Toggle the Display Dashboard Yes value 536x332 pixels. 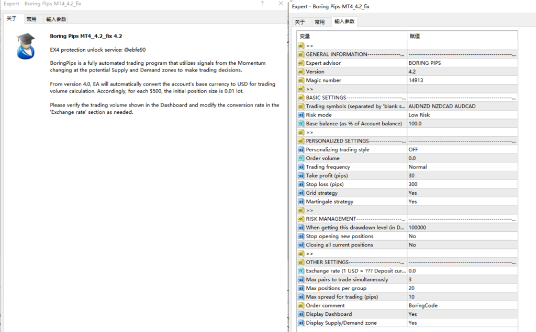click(412, 314)
